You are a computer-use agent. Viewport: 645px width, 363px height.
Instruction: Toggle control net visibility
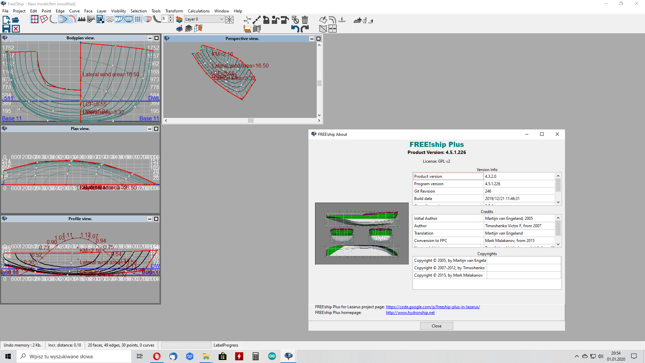(x=35, y=19)
